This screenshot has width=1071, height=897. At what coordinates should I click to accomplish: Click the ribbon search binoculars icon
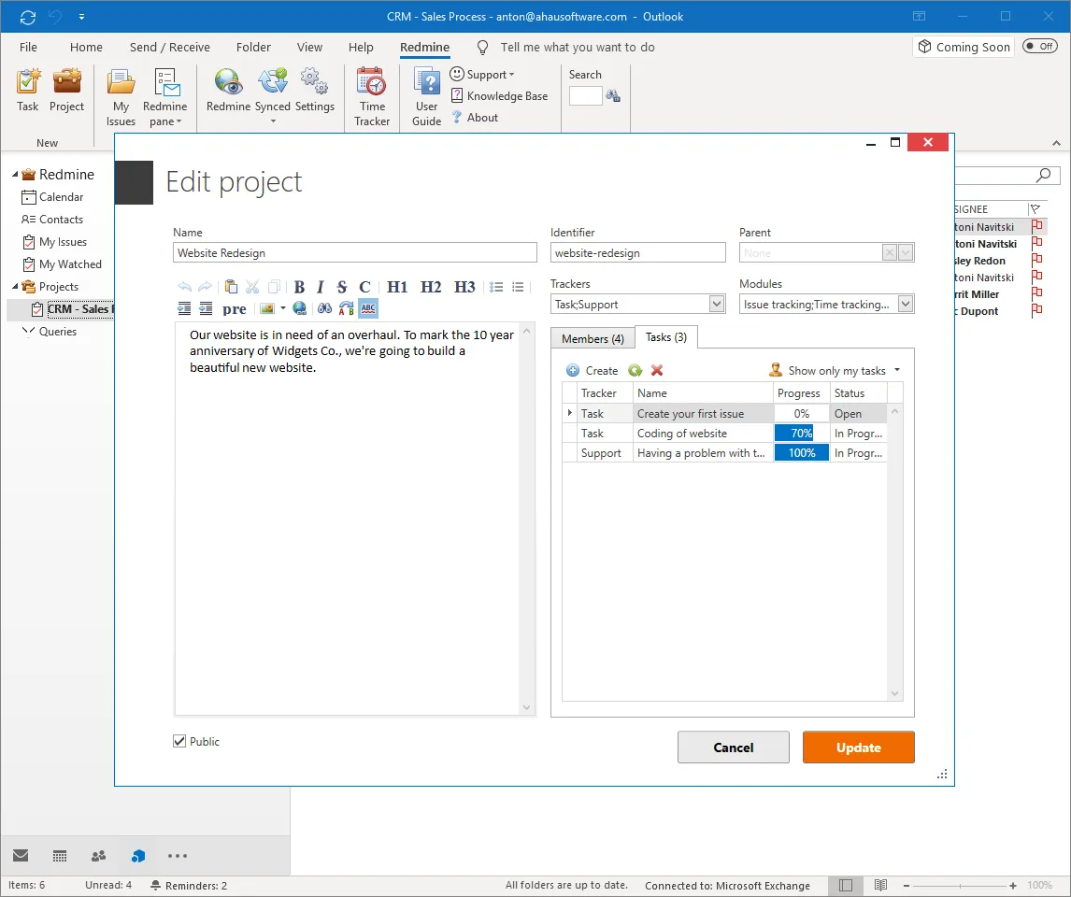613,96
